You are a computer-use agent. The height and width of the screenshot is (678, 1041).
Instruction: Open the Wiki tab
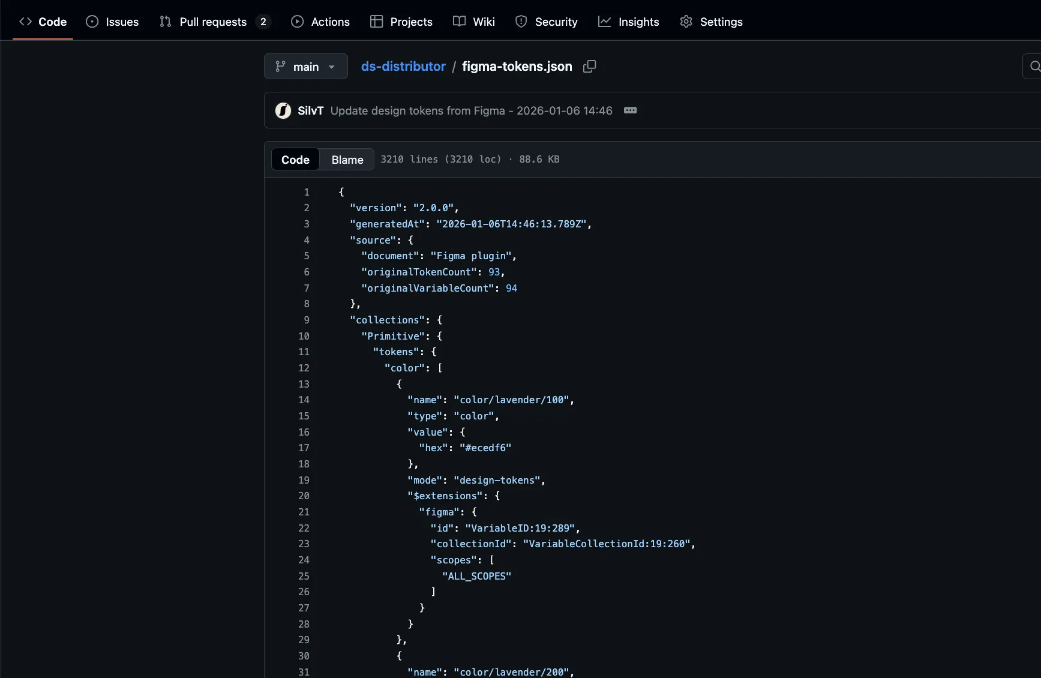(474, 22)
